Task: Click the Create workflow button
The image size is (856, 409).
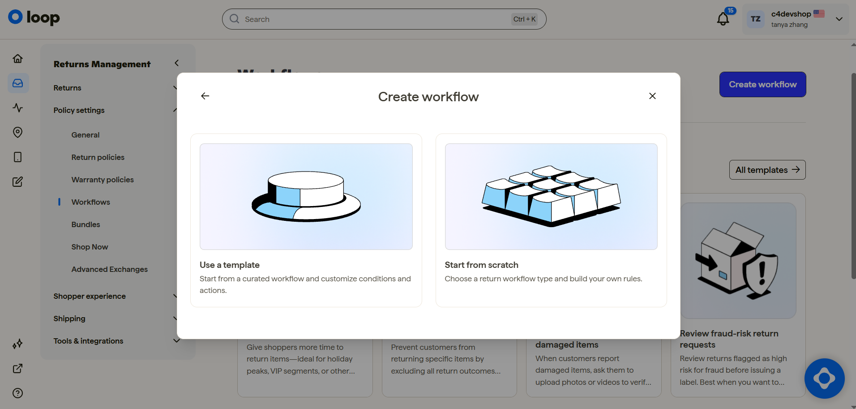Action: pos(763,84)
